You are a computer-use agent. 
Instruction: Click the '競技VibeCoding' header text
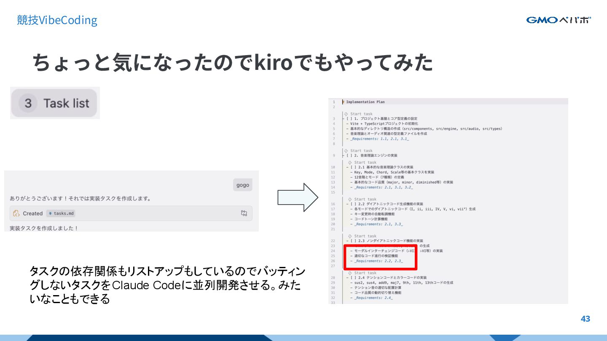[x=57, y=20]
